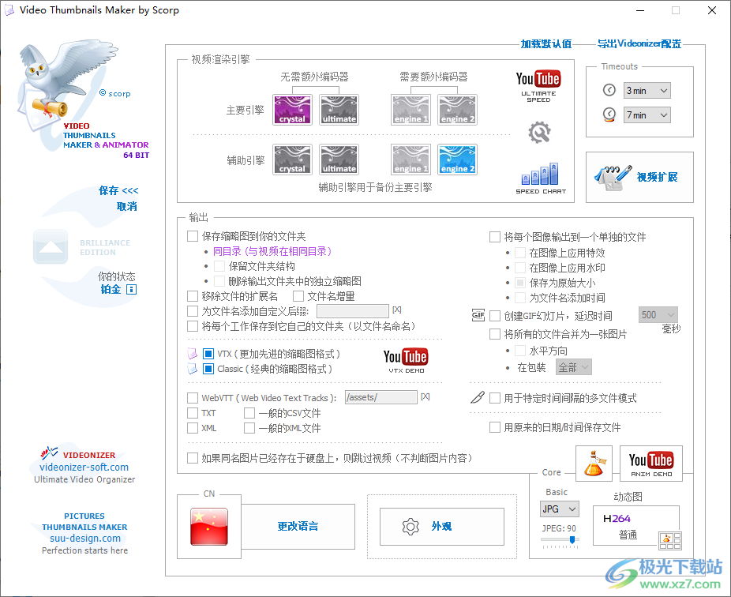Click 更改语言 button
The height and width of the screenshot is (597, 731).
tap(298, 527)
